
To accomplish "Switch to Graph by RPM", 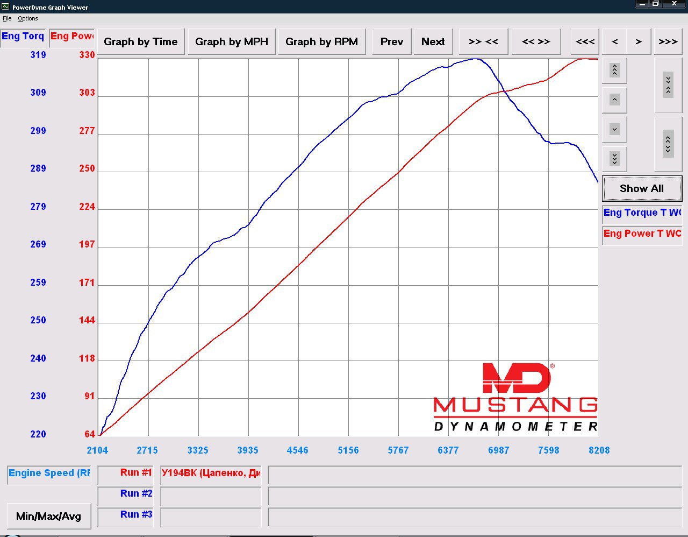I will coord(321,42).
